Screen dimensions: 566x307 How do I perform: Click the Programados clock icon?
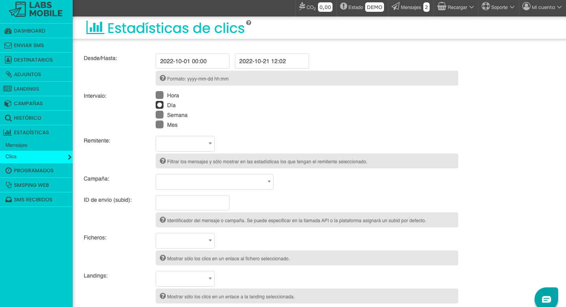[x=9, y=170]
